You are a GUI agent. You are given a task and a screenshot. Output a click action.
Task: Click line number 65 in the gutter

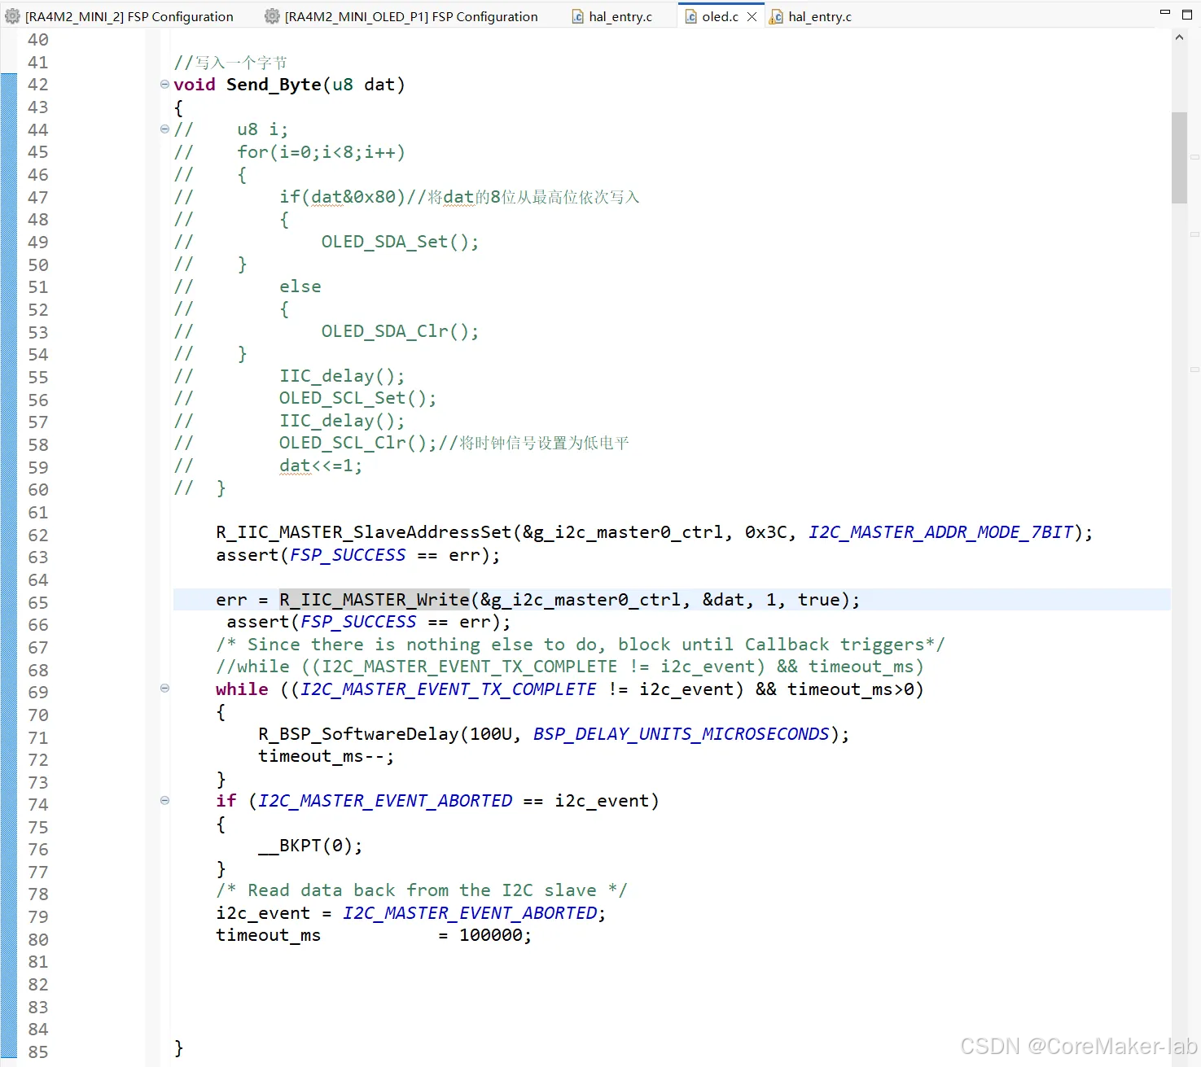(x=38, y=602)
